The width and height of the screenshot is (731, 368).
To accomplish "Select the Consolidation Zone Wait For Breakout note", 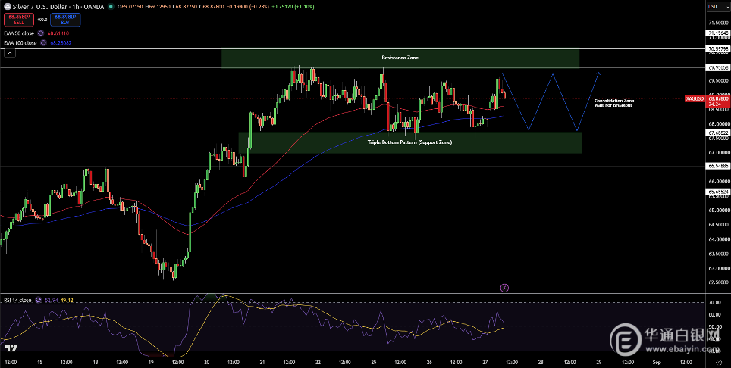I will point(614,103).
